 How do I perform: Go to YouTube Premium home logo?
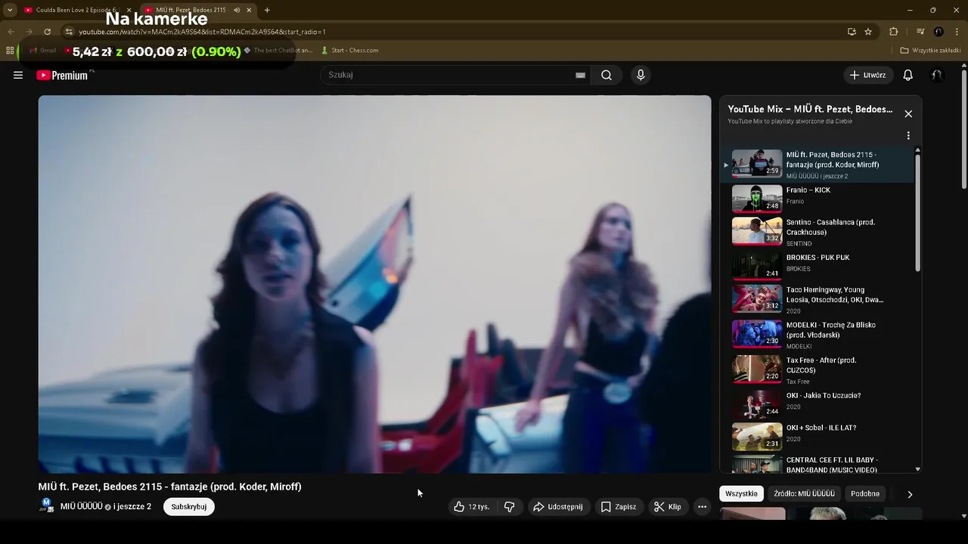62,75
